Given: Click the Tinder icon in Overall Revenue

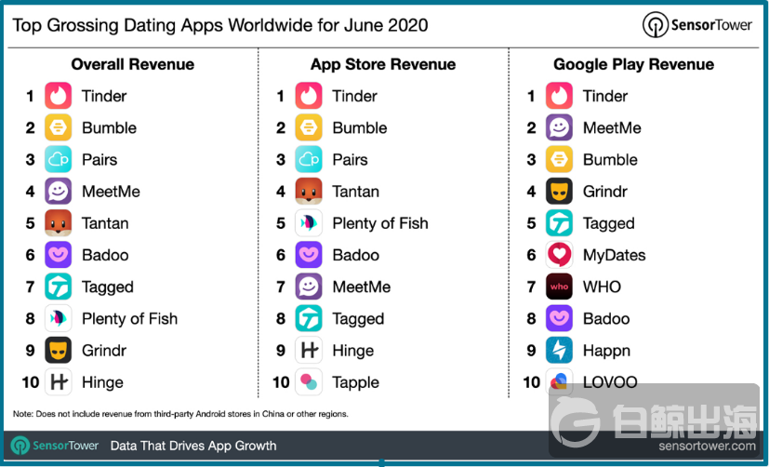Looking at the screenshot, I should tap(58, 96).
